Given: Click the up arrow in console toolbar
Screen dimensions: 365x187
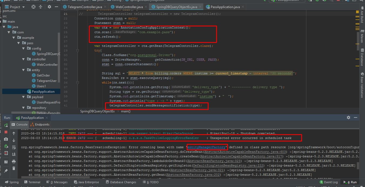Looking at the screenshot, I should [x=14, y=133].
